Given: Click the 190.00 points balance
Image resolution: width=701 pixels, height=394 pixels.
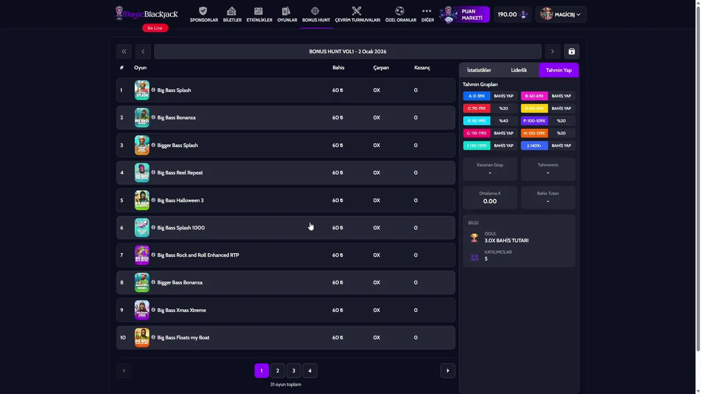Looking at the screenshot, I should click(x=513, y=15).
